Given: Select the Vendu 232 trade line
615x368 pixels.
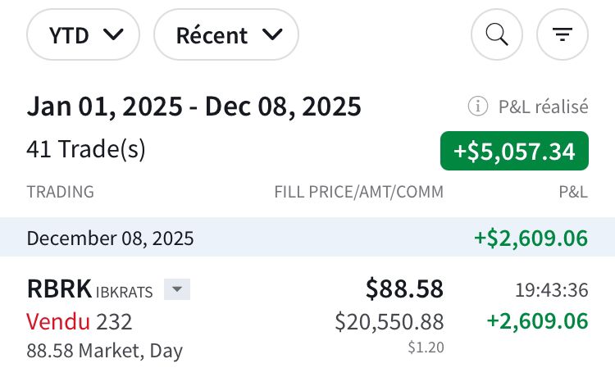Looking at the screenshot, I should pos(79,321).
